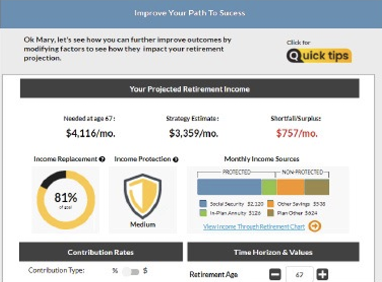Image resolution: width=382 pixels, height=282 pixels.
Task: Click the Retirement Age value field showing 67
Action: [299, 274]
